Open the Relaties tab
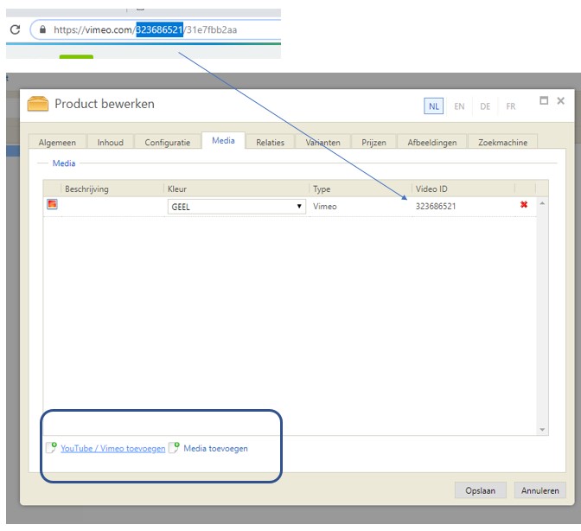Viewport: 581px width, 531px height. 270,143
